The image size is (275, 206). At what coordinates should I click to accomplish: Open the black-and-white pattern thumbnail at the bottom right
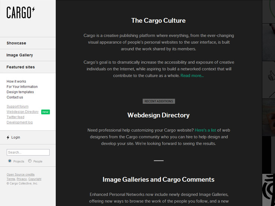pyautogui.click(x=269, y=190)
